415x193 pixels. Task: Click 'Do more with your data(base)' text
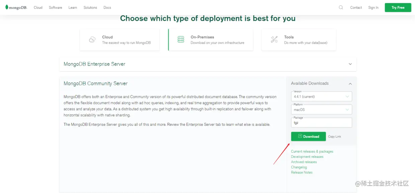[x=306, y=43]
